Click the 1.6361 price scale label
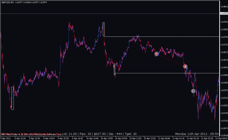The width and height of the screenshot is (228, 140). coord(224,60)
